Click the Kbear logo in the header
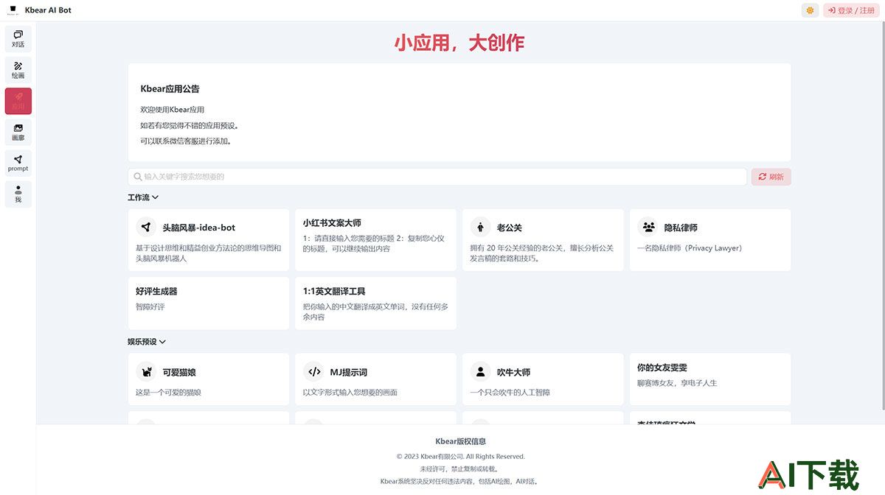 (x=13, y=10)
